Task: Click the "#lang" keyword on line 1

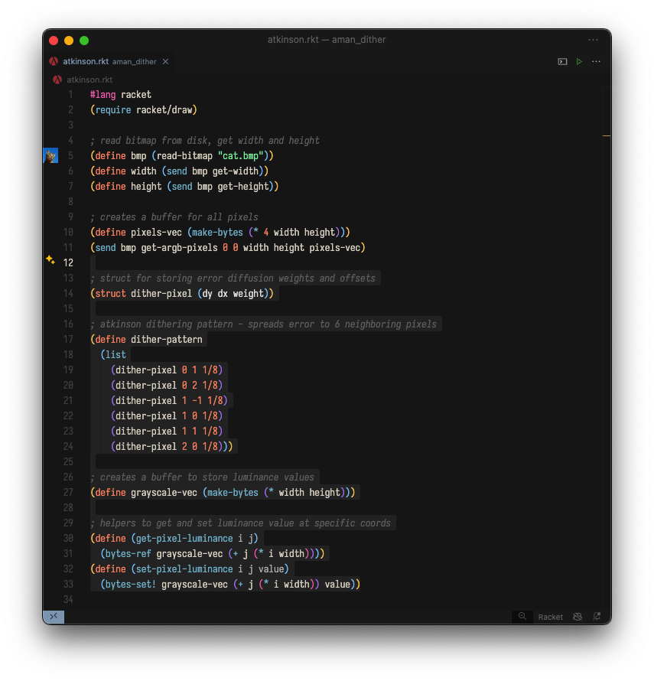Action: coord(103,95)
